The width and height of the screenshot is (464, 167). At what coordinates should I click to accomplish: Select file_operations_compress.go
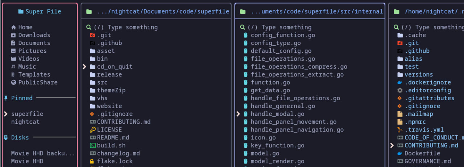coord(299,67)
